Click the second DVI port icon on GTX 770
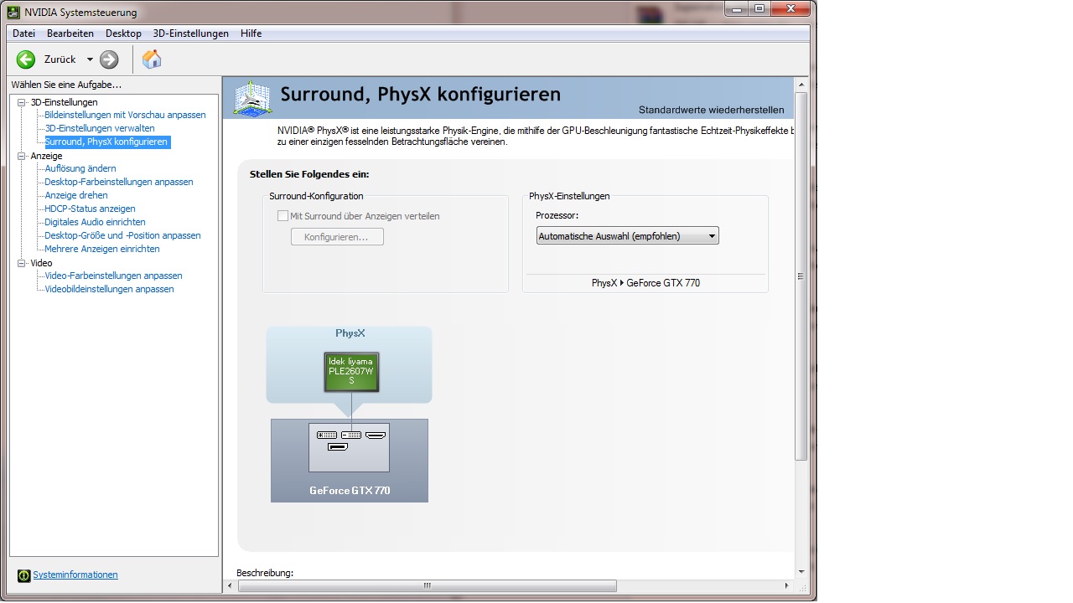The image size is (1073, 603). [x=351, y=435]
